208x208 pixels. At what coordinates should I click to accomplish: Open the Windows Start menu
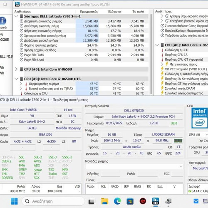(x=14, y=201)
